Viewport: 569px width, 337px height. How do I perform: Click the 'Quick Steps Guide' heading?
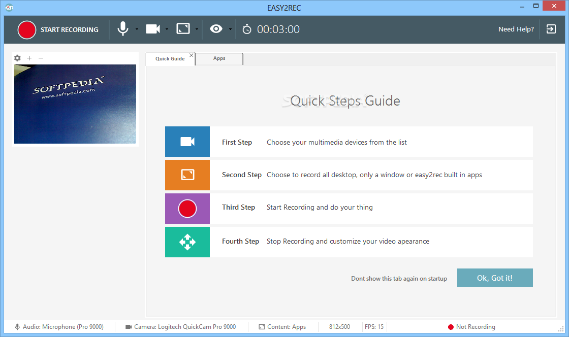(345, 100)
